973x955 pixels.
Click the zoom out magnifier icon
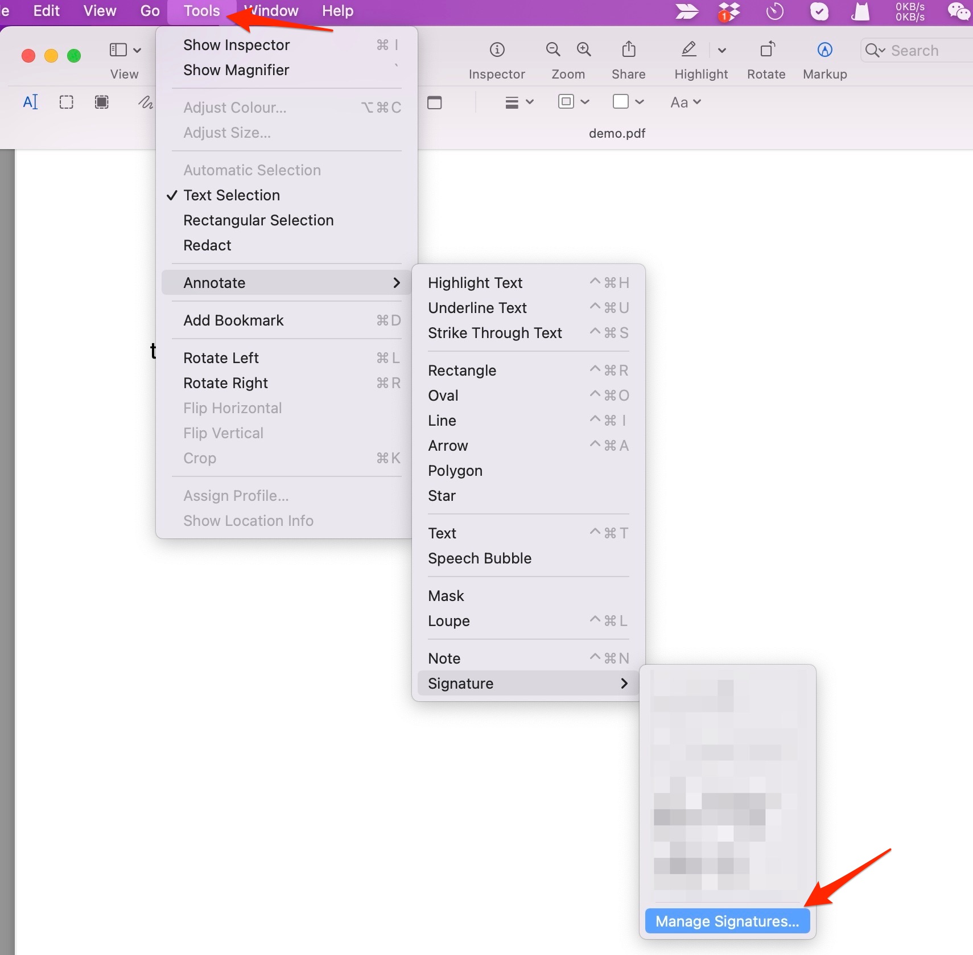(x=553, y=50)
